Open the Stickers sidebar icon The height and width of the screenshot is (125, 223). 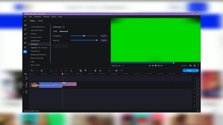[x=25, y=43]
